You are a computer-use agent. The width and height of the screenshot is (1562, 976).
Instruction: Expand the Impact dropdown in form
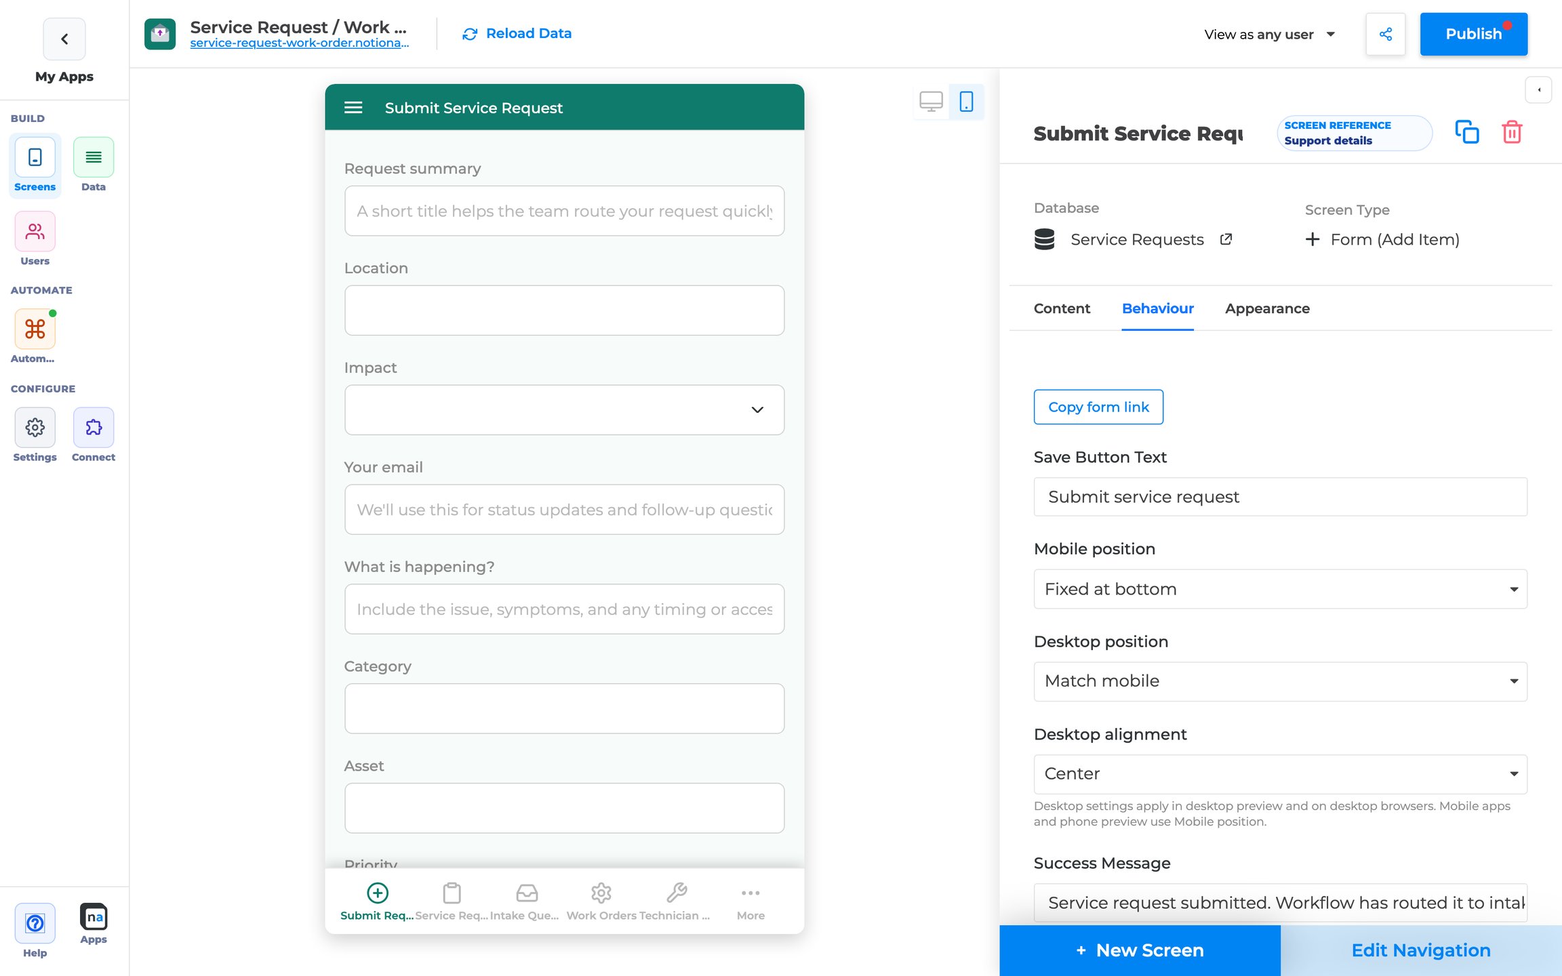pyautogui.click(x=564, y=410)
